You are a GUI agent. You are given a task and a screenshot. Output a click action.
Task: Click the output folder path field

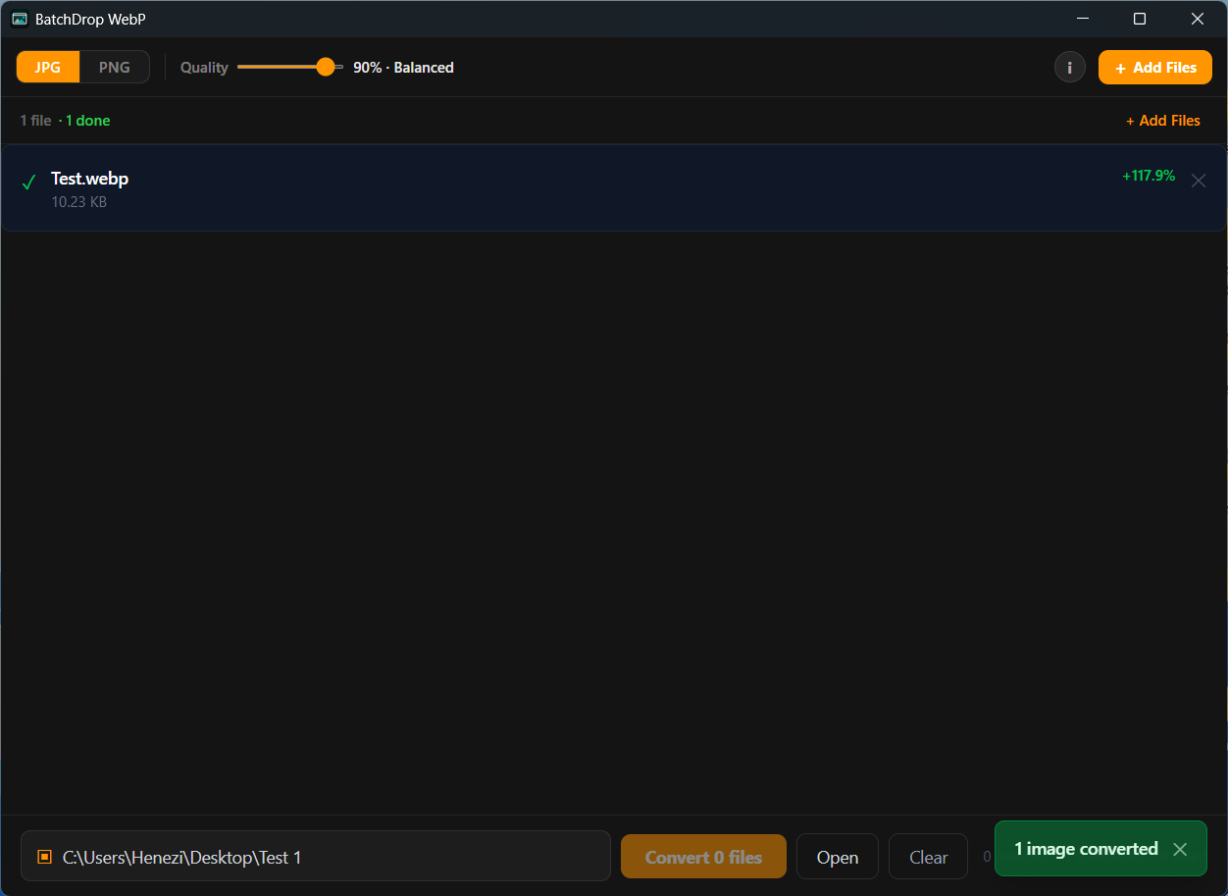pos(316,857)
